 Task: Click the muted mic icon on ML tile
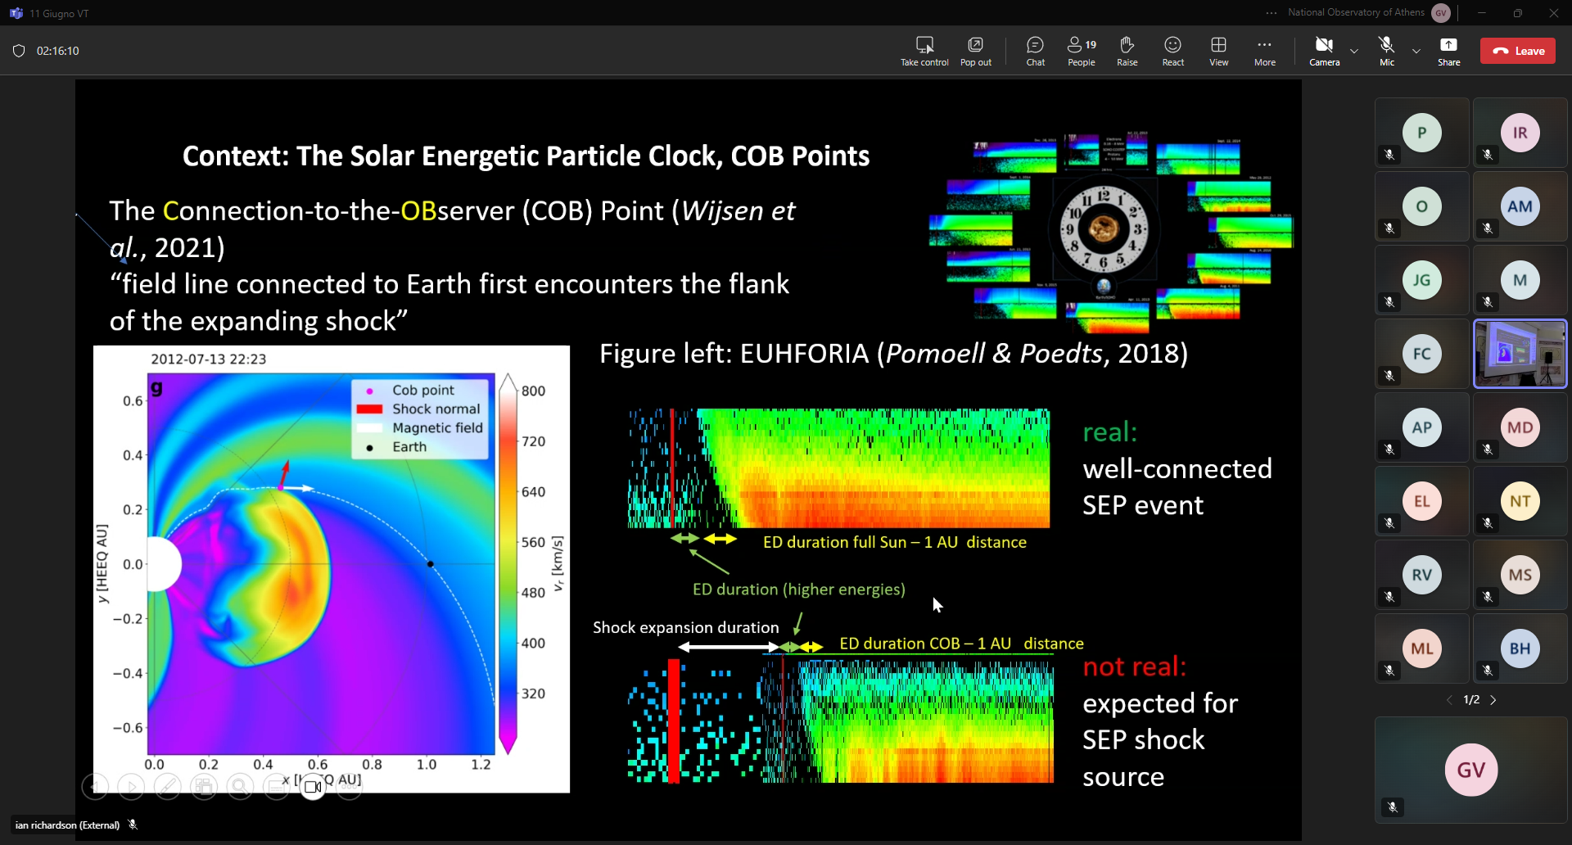click(x=1389, y=671)
